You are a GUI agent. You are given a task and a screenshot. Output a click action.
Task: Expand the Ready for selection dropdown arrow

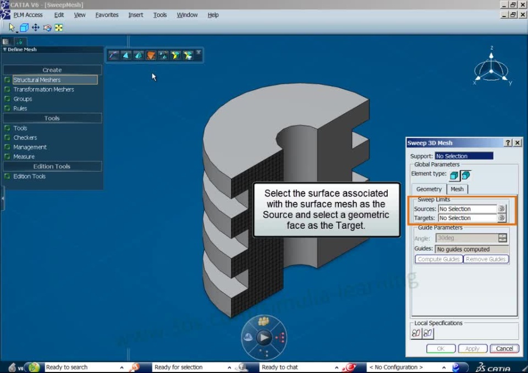pyautogui.click(x=229, y=367)
